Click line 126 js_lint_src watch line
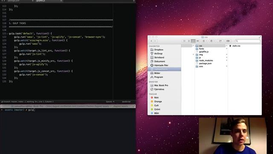This screenshot has width=273, height=154. (42, 50)
